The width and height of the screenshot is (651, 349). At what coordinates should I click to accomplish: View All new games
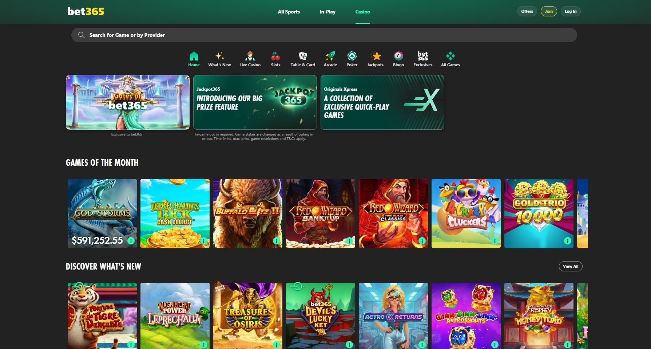[x=570, y=266]
